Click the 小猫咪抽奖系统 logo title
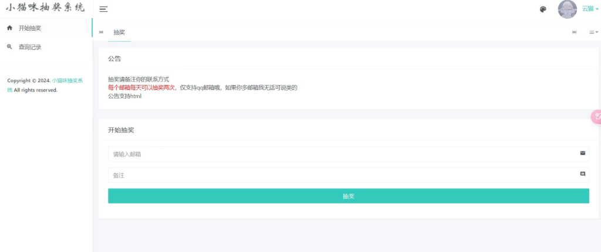The height and width of the screenshot is (252, 601). pos(45,8)
